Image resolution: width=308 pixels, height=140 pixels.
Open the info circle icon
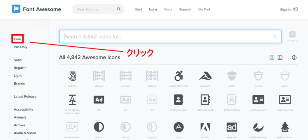(294, 58)
